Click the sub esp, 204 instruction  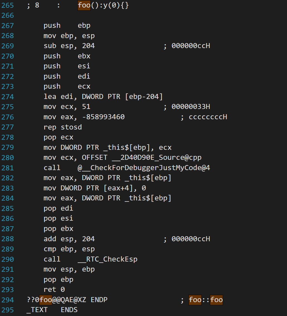coord(69,46)
